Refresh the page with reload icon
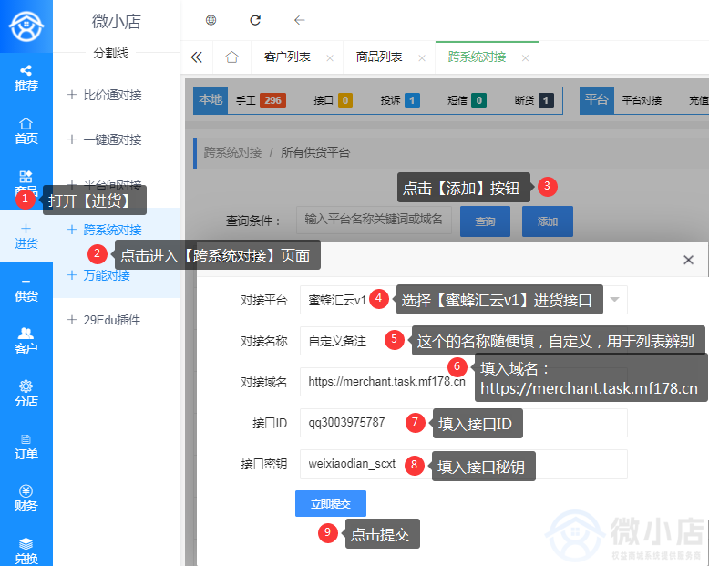709x566 pixels. (x=255, y=20)
